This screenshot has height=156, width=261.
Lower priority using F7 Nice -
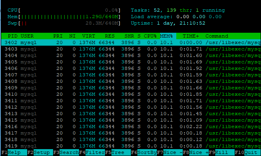point(170,152)
